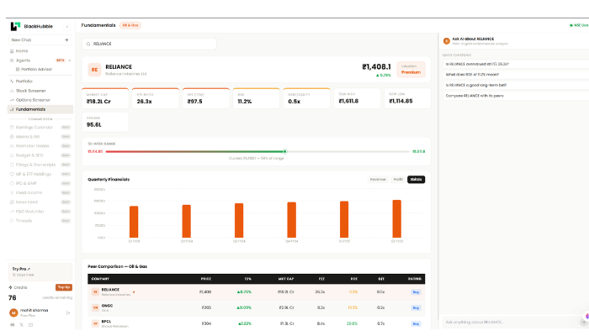The height and width of the screenshot is (336, 589).
Task: Click the BlackHubble logo icon
Action: click(x=15, y=26)
